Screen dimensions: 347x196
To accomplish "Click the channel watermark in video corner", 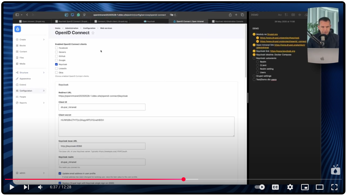I will (336, 170).
